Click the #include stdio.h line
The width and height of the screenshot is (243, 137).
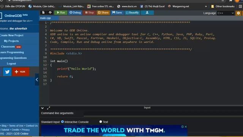click(x=66, y=53)
